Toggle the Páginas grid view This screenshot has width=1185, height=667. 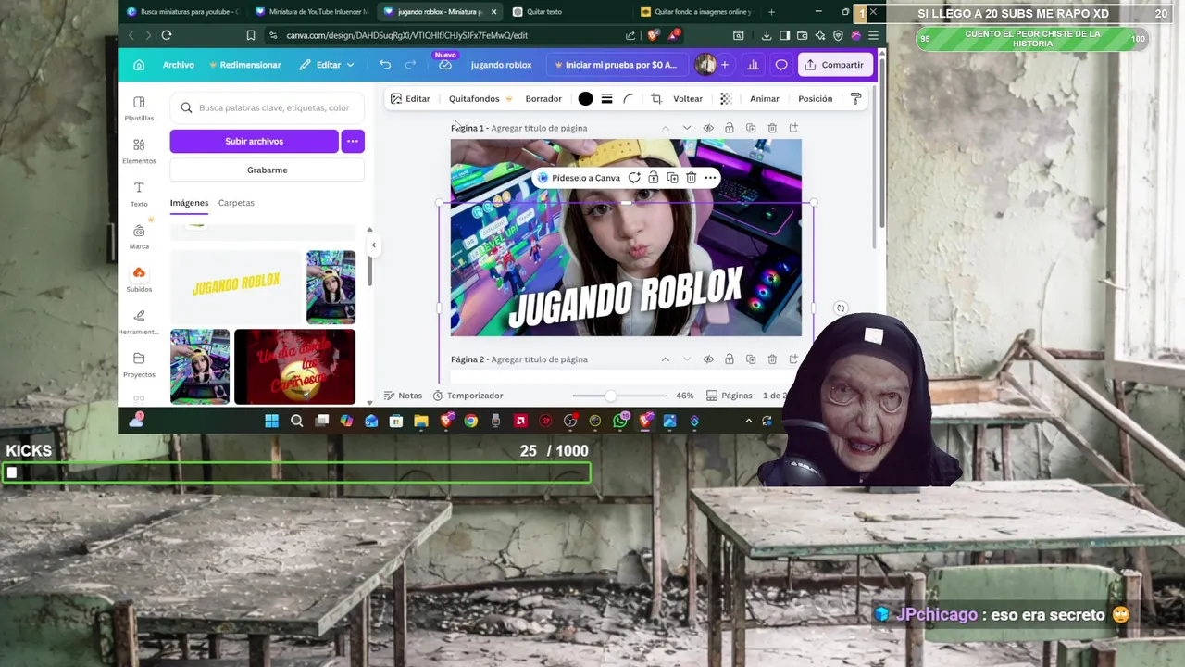pos(729,396)
